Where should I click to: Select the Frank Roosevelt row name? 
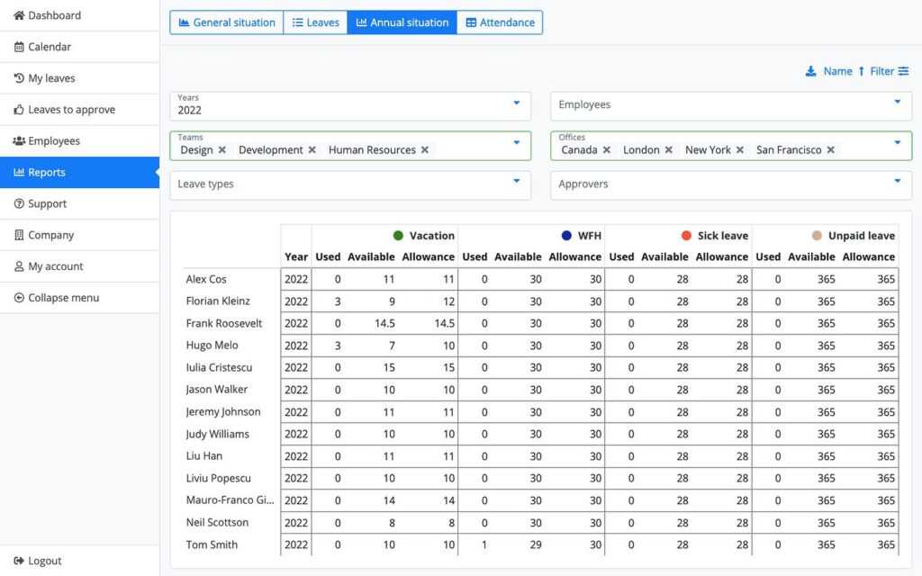224,323
